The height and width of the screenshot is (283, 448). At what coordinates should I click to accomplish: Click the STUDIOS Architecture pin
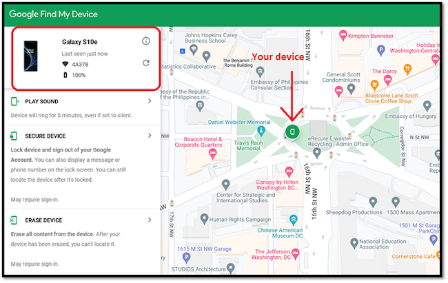point(231,269)
